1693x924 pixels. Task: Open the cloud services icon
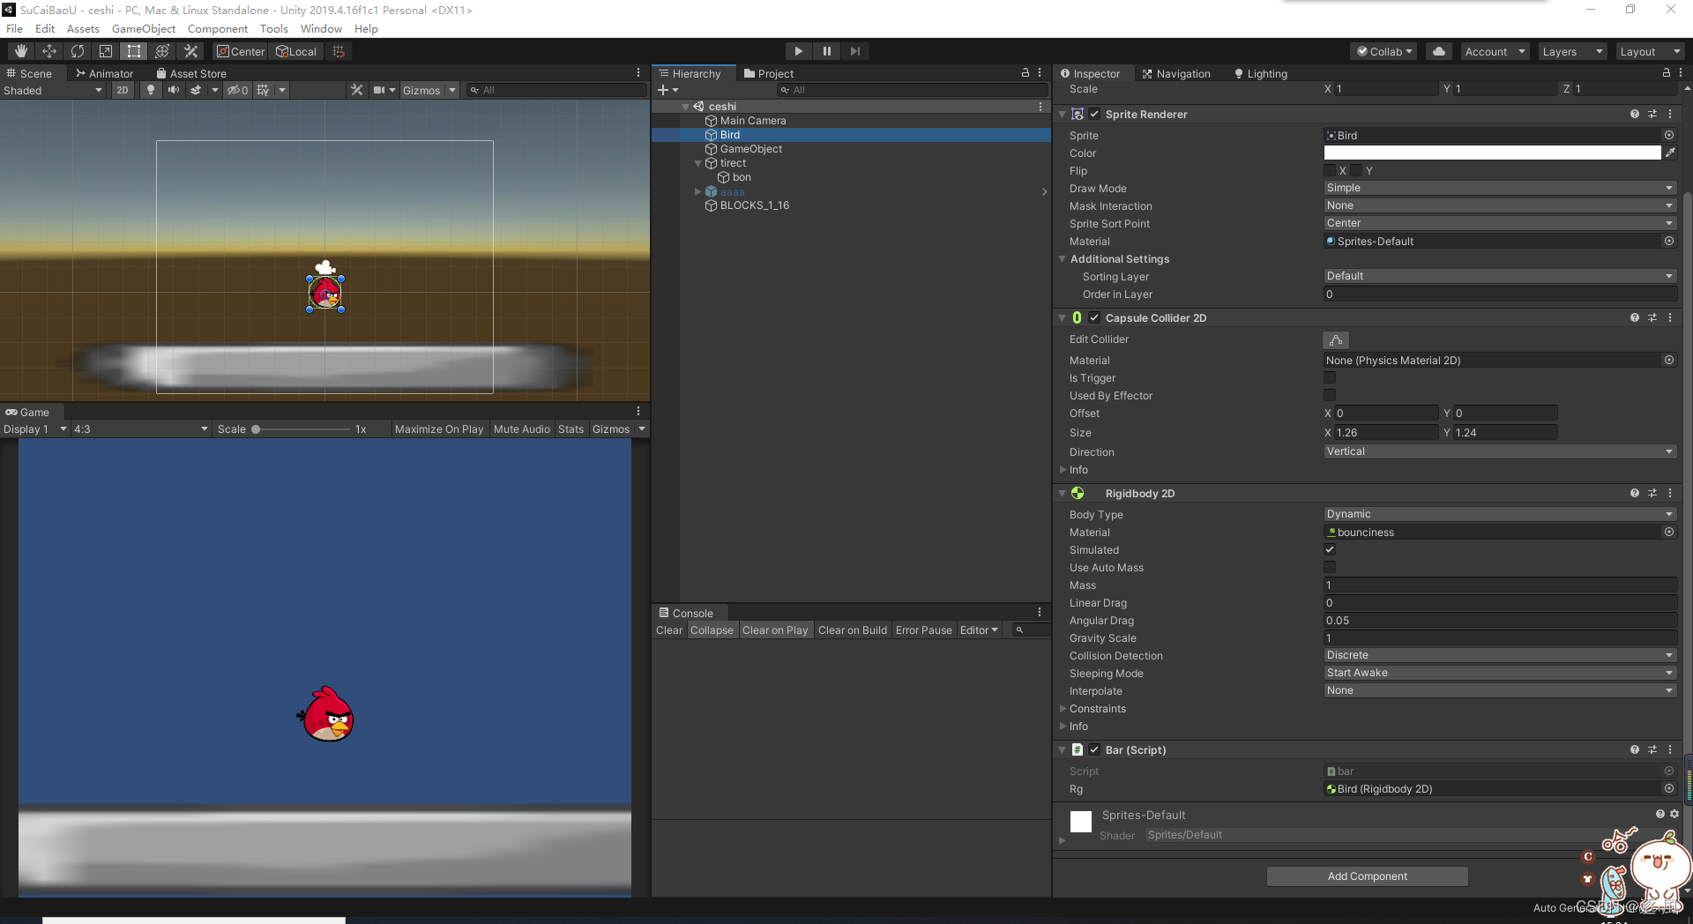(1439, 51)
